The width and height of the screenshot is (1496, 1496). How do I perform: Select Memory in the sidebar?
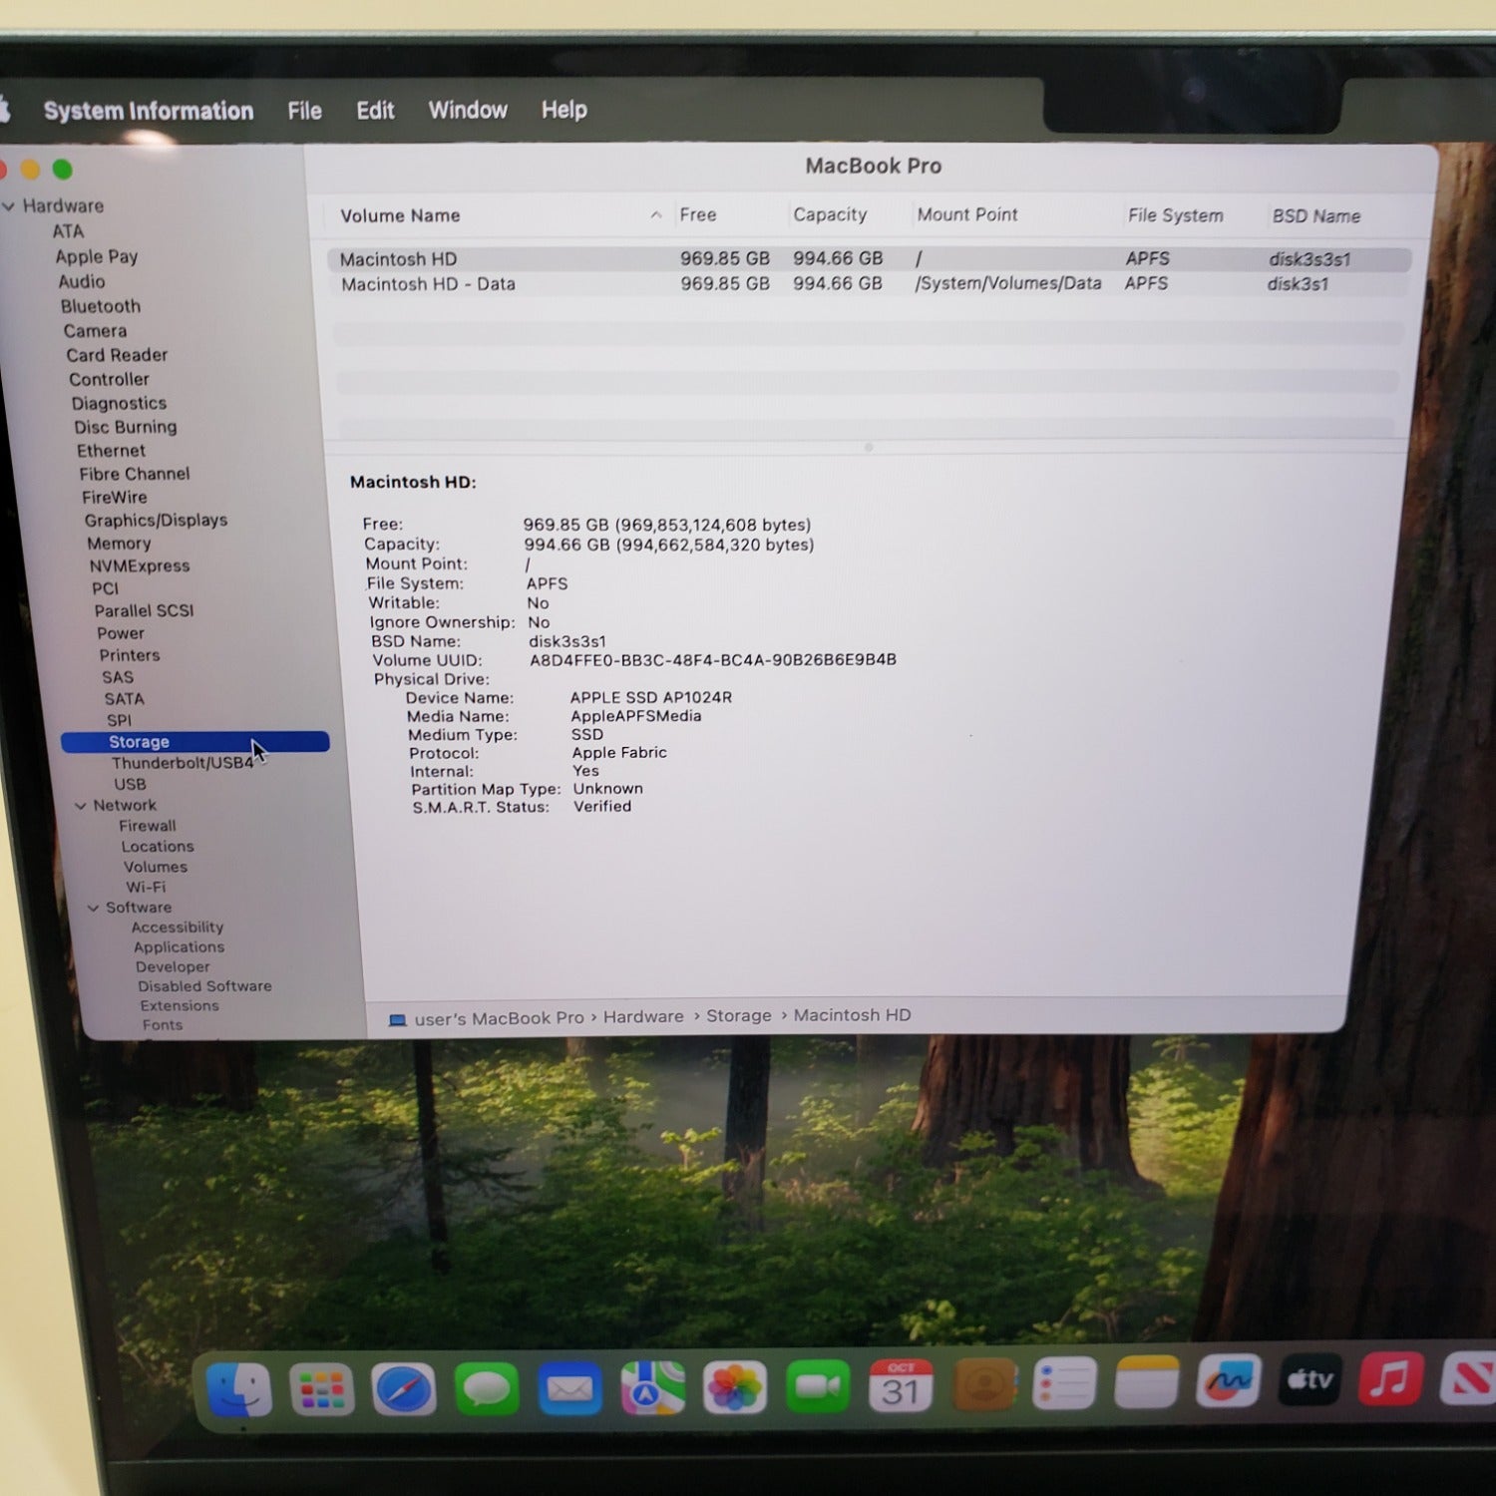point(119,544)
